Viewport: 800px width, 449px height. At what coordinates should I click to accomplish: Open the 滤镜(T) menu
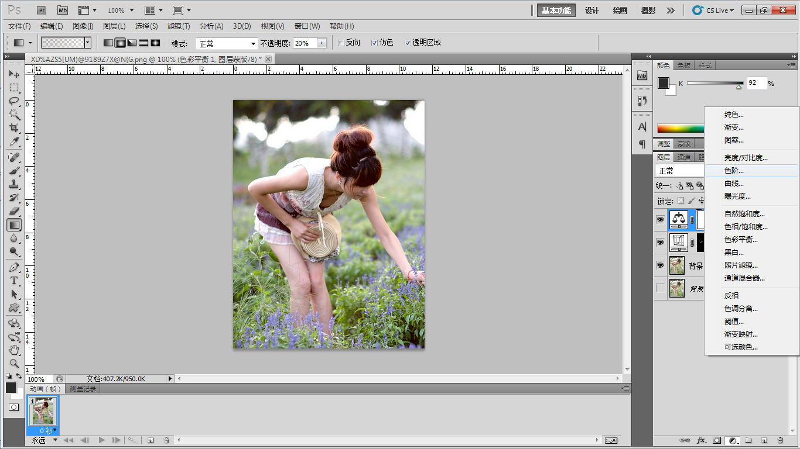(179, 26)
